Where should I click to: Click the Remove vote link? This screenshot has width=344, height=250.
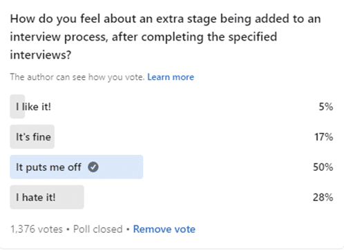pos(164,229)
